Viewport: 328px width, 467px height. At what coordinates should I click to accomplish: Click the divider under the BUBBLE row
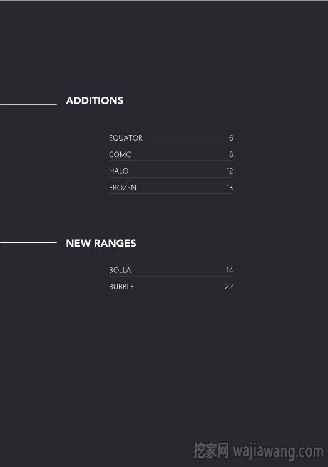(x=171, y=293)
